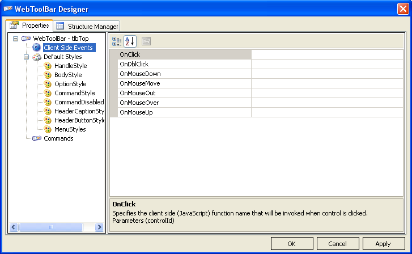
Task: Select the OptionStyle tree item
Action: point(70,84)
